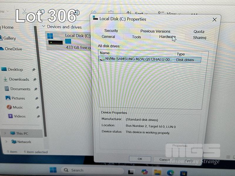
Task: Click the Delete trash icon in toolbar
Action: pyautogui.click(x=111, y=13)
